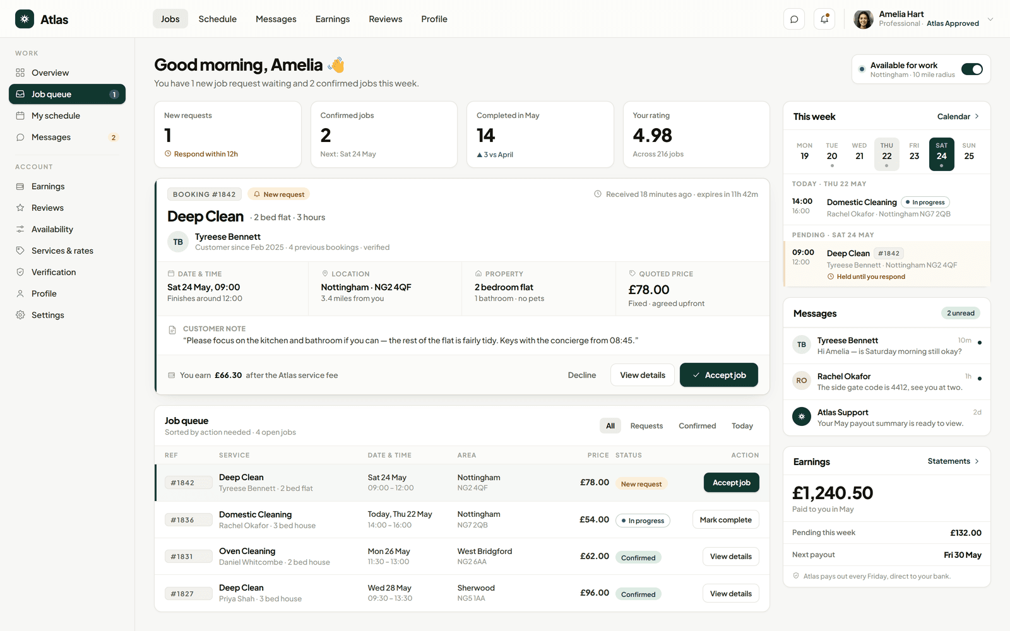Filter the job queue by Requests

click(646, 426)
